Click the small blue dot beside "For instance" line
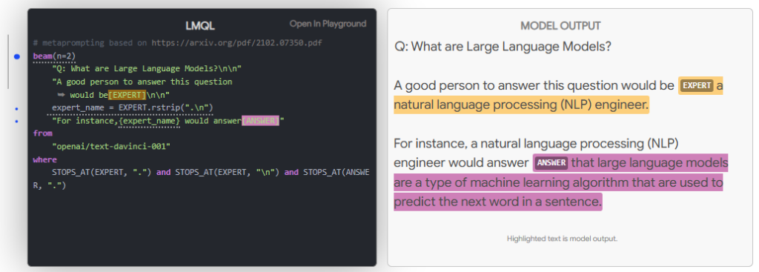Image resolution: width=759 pixels, height=272 pixels. 17,122
